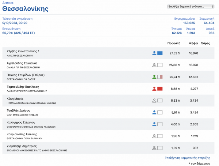
Task: Click the blank ballots value 985
Action: point(211,33)
